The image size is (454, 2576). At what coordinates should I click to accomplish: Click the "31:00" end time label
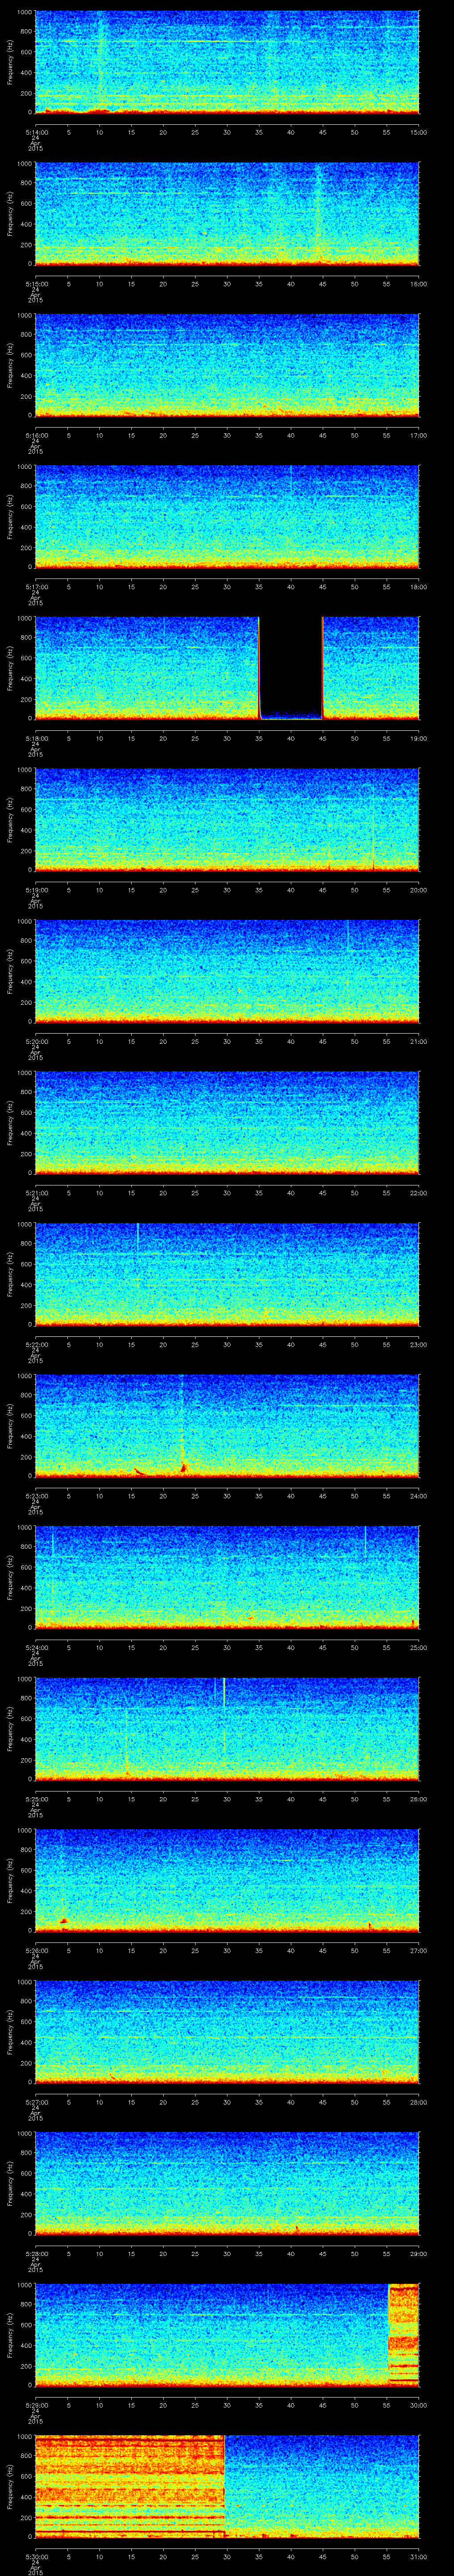tap(418, 2556)
